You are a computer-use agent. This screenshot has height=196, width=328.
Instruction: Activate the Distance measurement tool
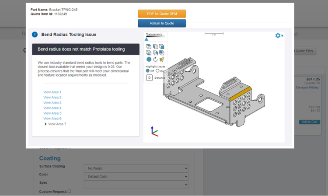(150, 78)
